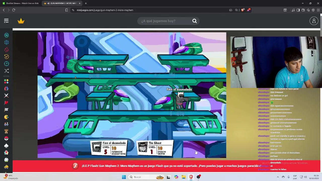The width and height of the screenshot is (322, 181).
Task: Click the taskbar Buscar search box
Action: (x=146, y=177)
